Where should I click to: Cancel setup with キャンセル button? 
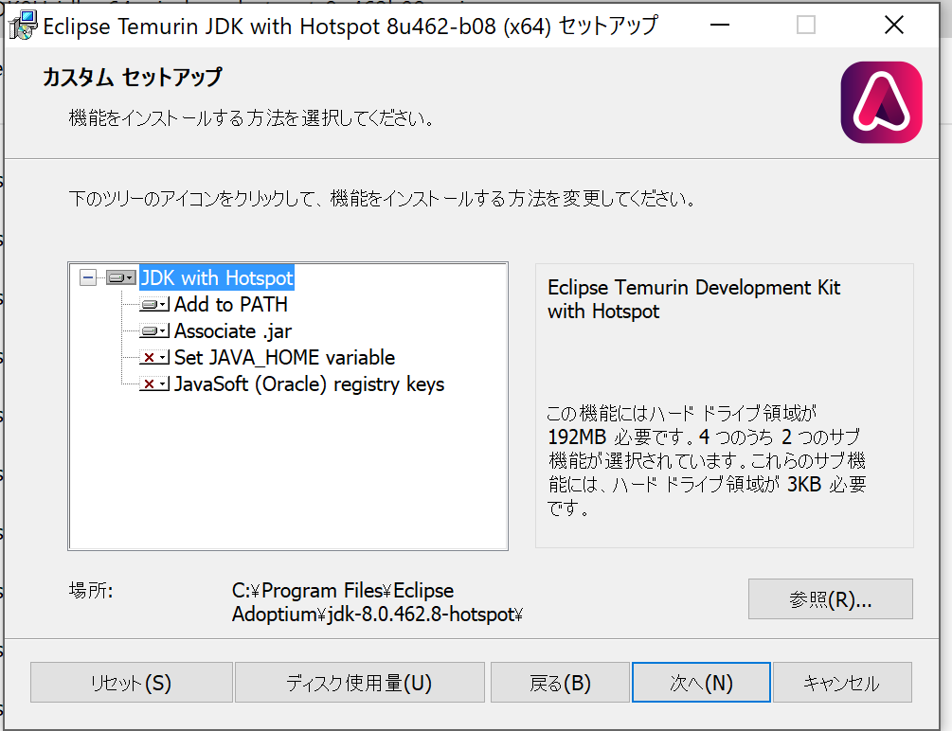(x=842, y=683)
